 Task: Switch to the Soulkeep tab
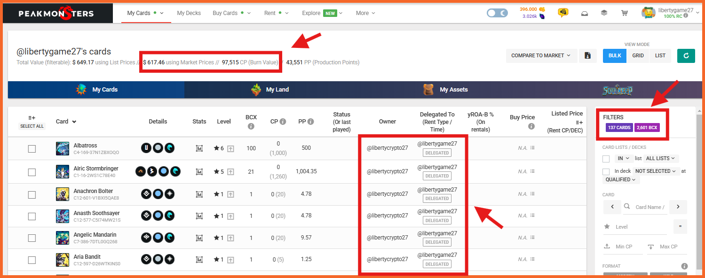pyautogui.click(x=618, y=90)
